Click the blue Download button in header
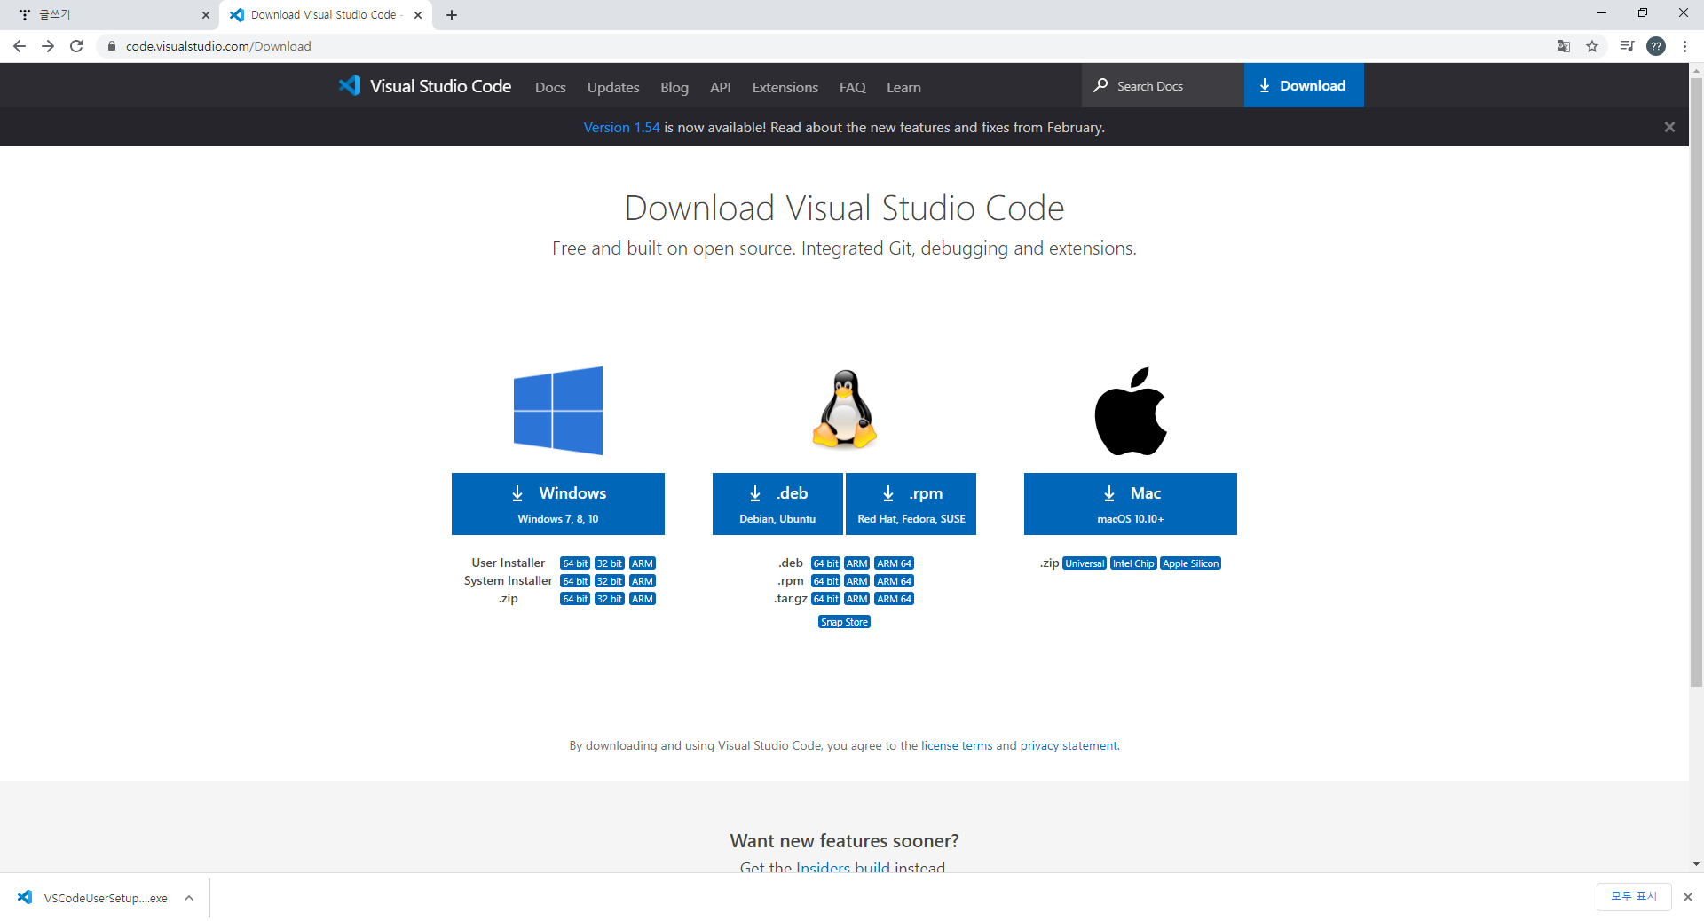This screenshot has width=1704, height=921. pos(1304,85)
